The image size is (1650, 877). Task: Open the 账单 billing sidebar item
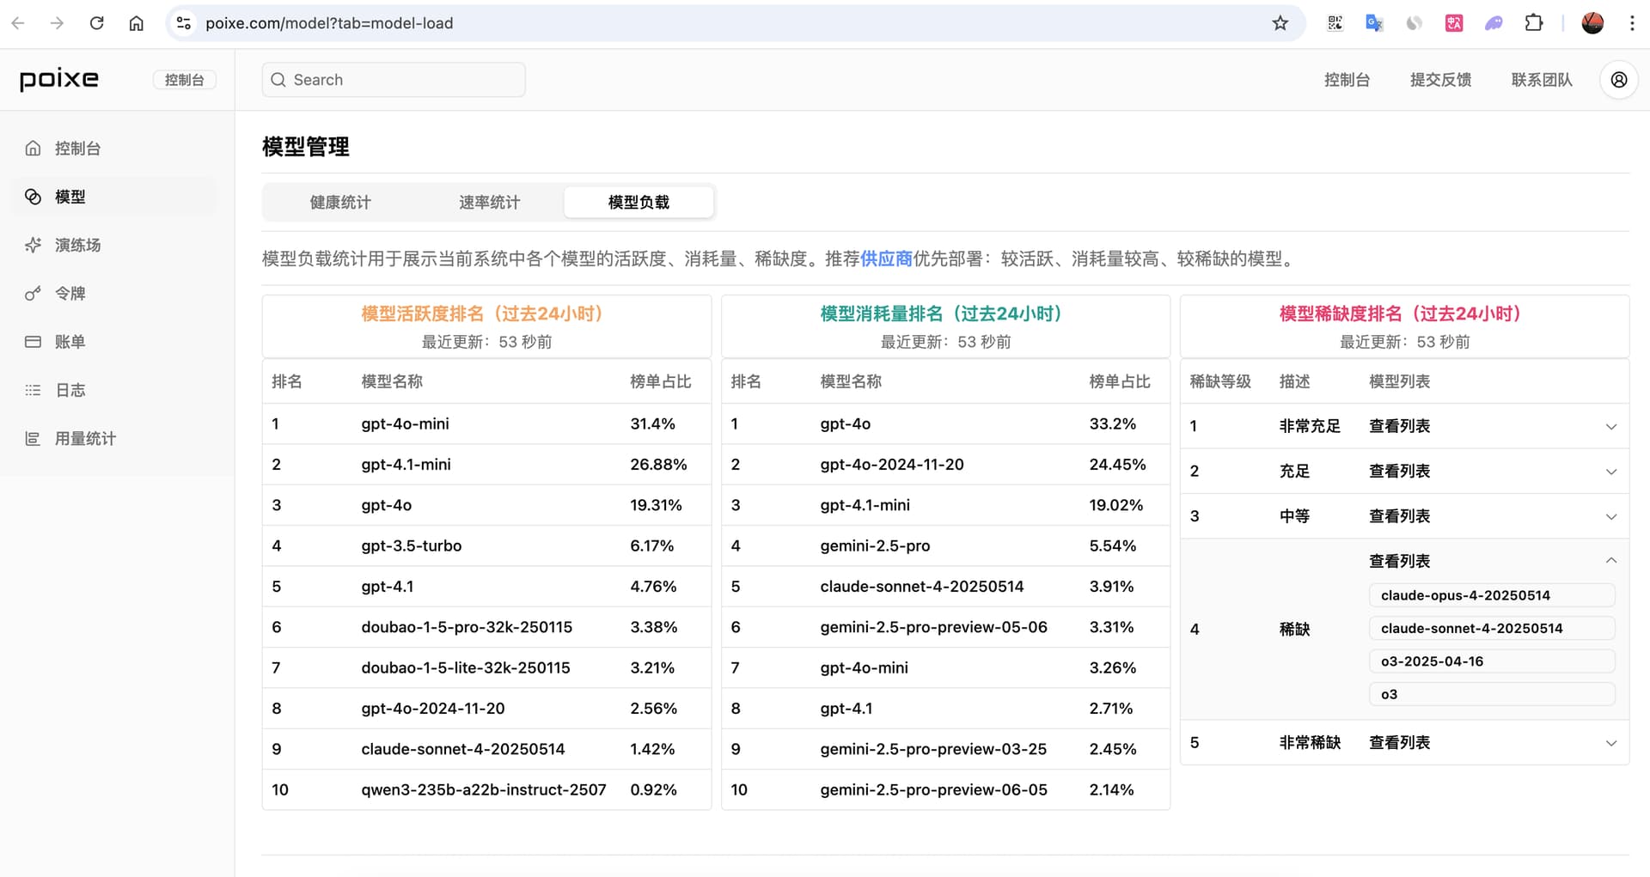click(x=69, y=342)
